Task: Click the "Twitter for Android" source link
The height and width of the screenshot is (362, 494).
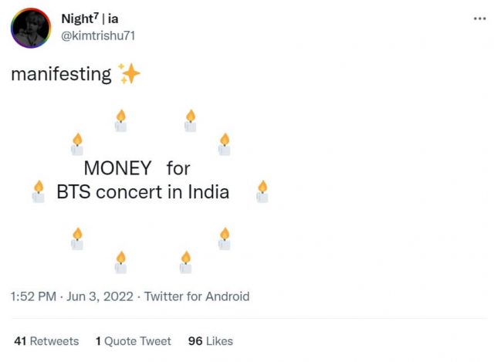Action: 197,296
